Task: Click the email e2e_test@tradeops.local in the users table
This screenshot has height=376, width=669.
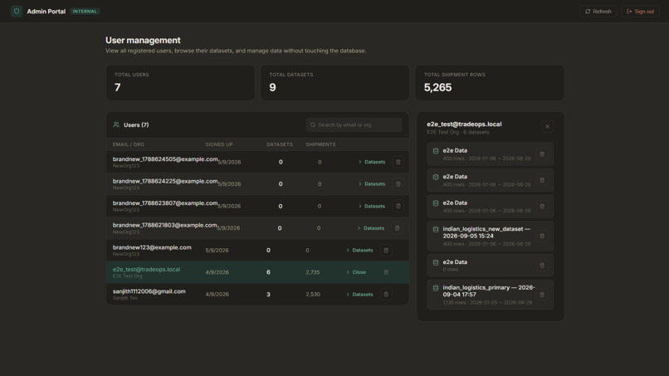Action: (x=146, y=269)
